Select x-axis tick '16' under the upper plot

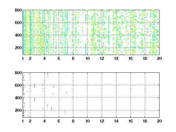130,58
